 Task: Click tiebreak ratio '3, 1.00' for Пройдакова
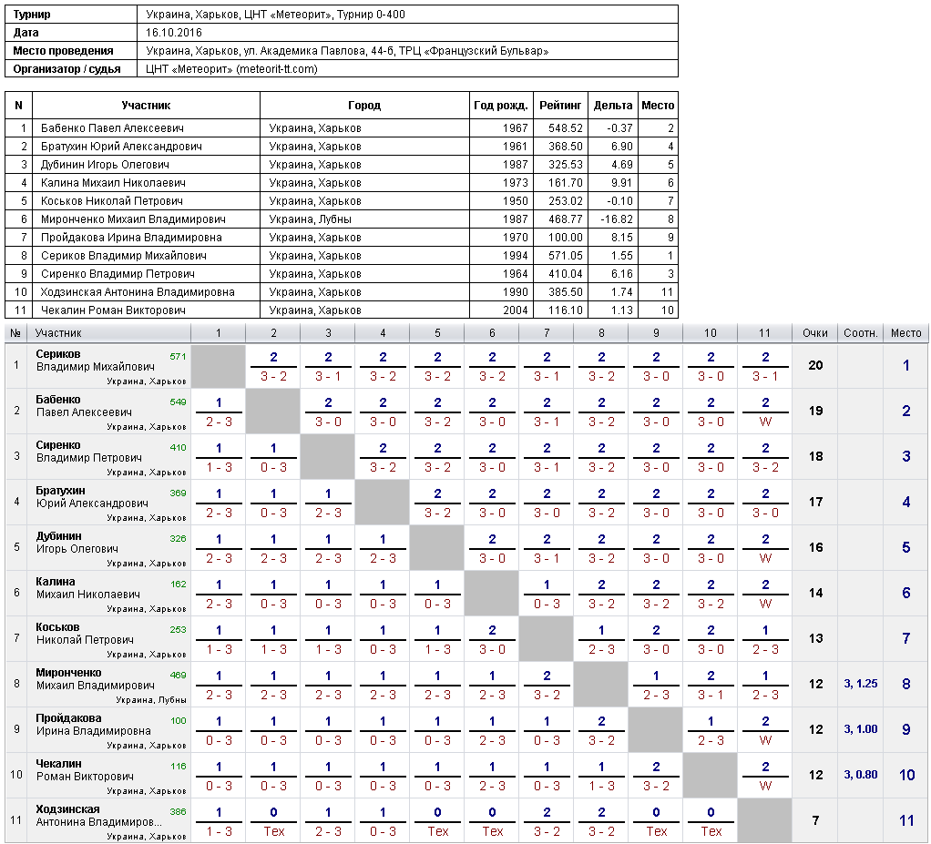click(860, 729)
